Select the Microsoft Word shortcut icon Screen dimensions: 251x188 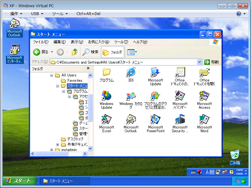pos(204,120)
